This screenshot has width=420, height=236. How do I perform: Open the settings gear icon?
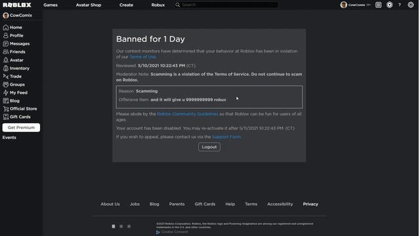coord(411,5)
